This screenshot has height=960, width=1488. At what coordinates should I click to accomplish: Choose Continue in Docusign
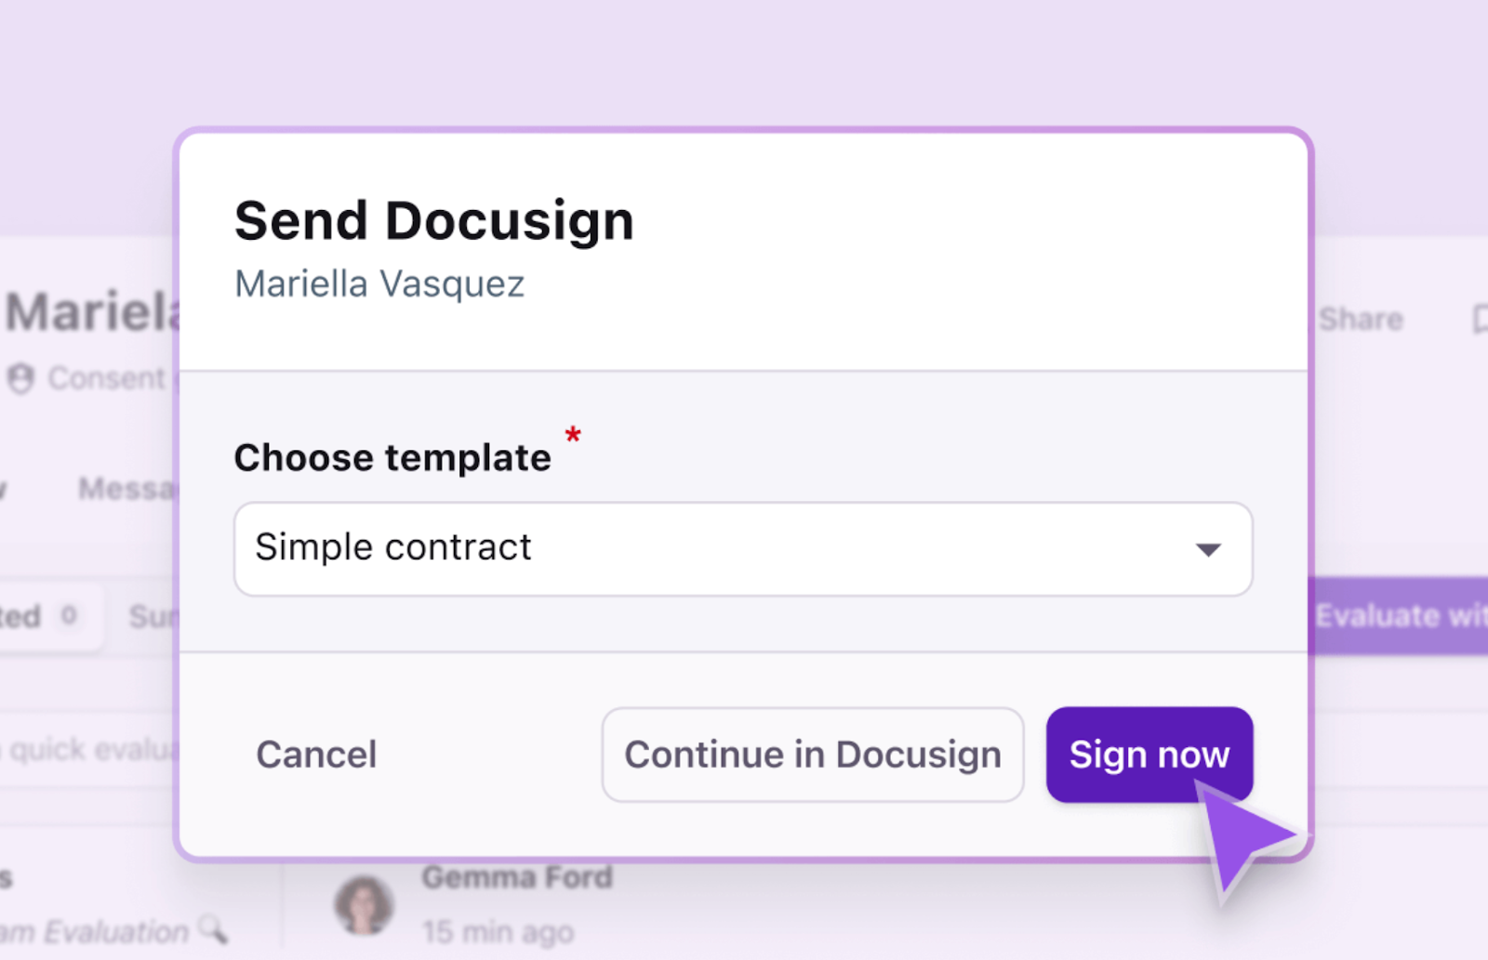812,755
